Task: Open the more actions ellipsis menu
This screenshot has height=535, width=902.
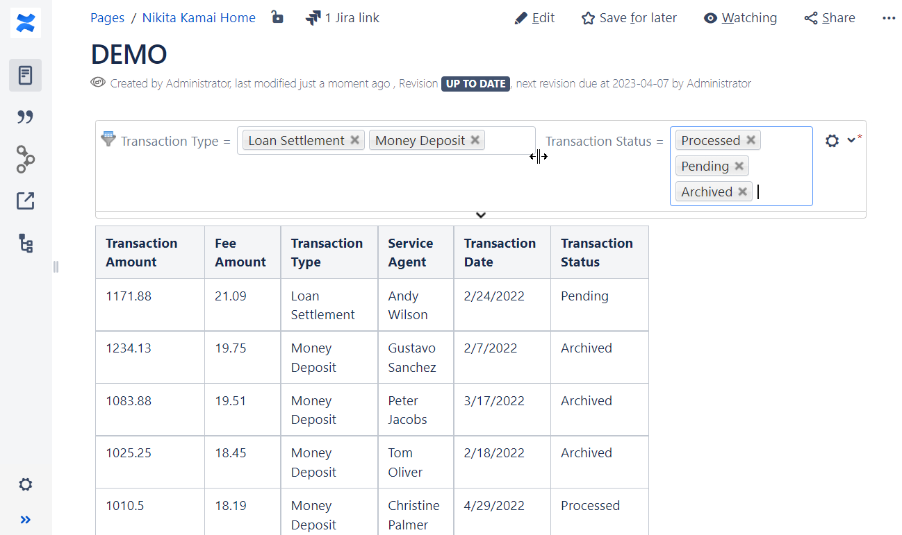Action: (x=889, y=18)
